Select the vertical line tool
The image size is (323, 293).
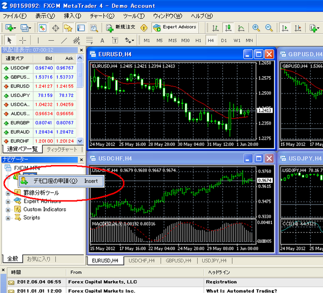coord(38,40)
